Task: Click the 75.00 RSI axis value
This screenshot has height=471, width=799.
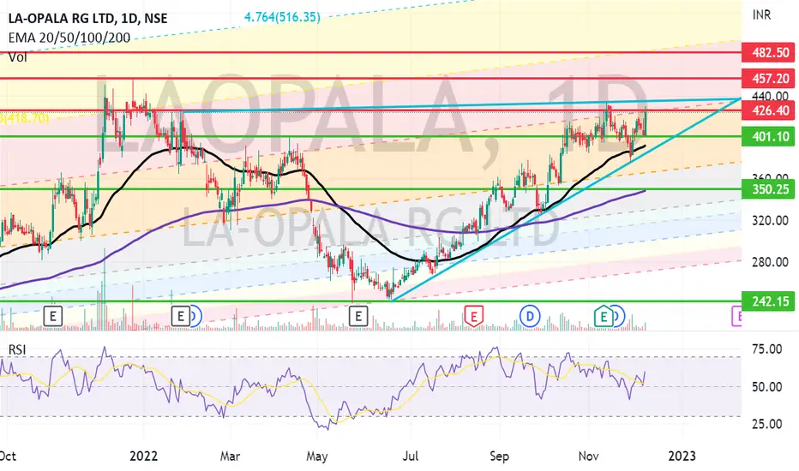Action: click(767, 349)
